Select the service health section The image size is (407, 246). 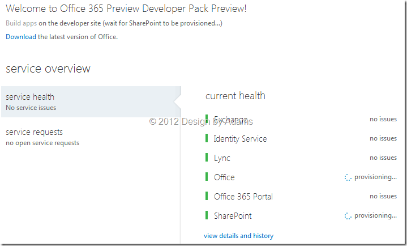click(91, 101)
